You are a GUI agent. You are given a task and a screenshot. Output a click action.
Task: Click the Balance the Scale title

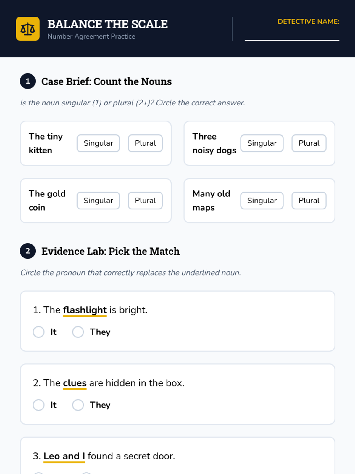(107, 24)
